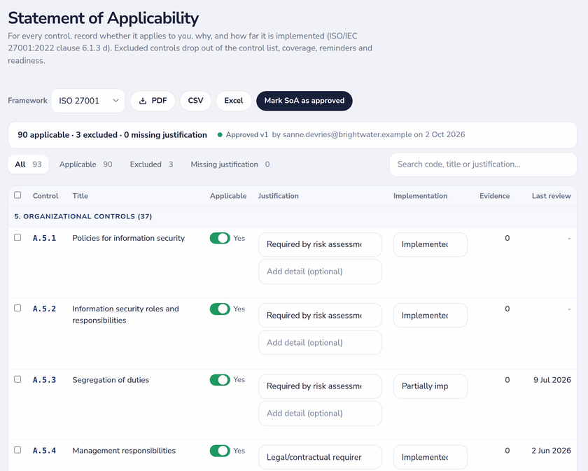The image size is (588, 471).
Task: Switch to the Missing justification tab
Action: pos(230,164)
